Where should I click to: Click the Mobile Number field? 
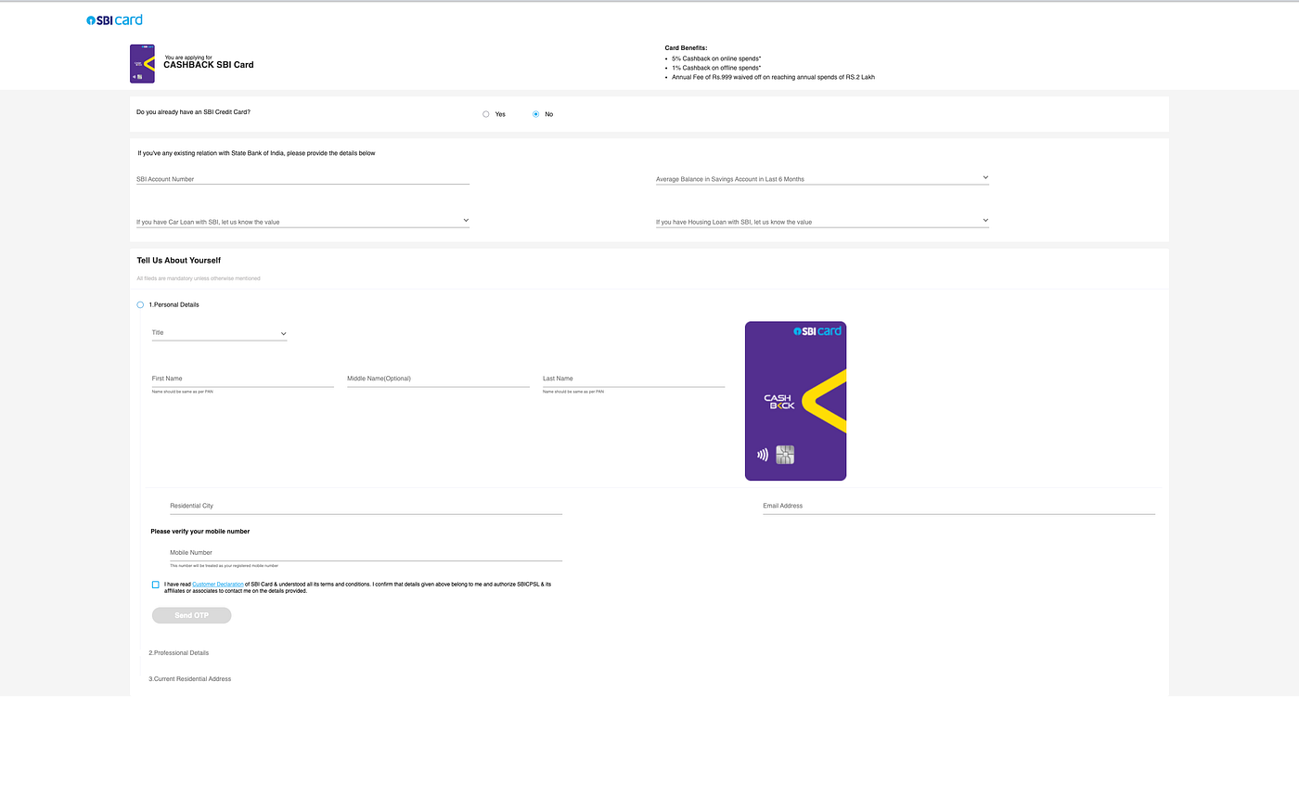(x=366, y=552)
